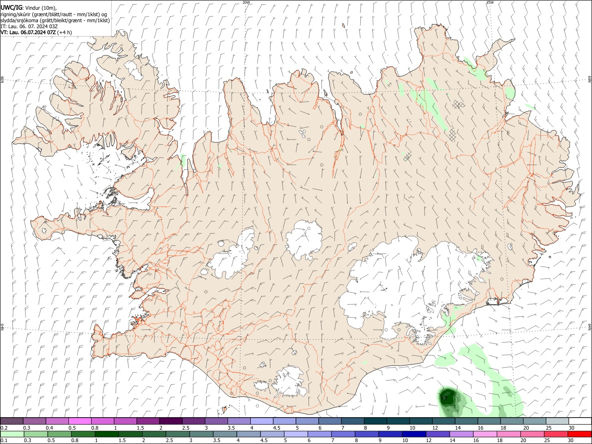The height and width of the screenshot is (444, 592).
Task: Click the '10' label in upper legend row
Action: point(412,428)
